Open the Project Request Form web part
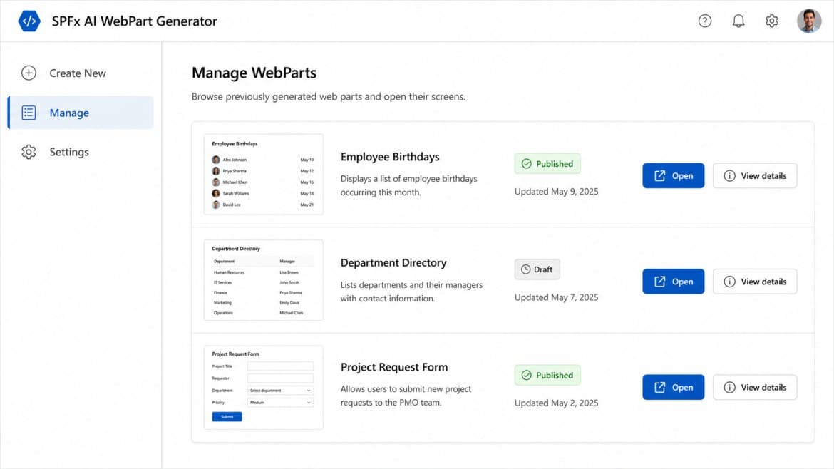Image resolution: width=834 pixels, height=469 pixels. pos(674,387)
